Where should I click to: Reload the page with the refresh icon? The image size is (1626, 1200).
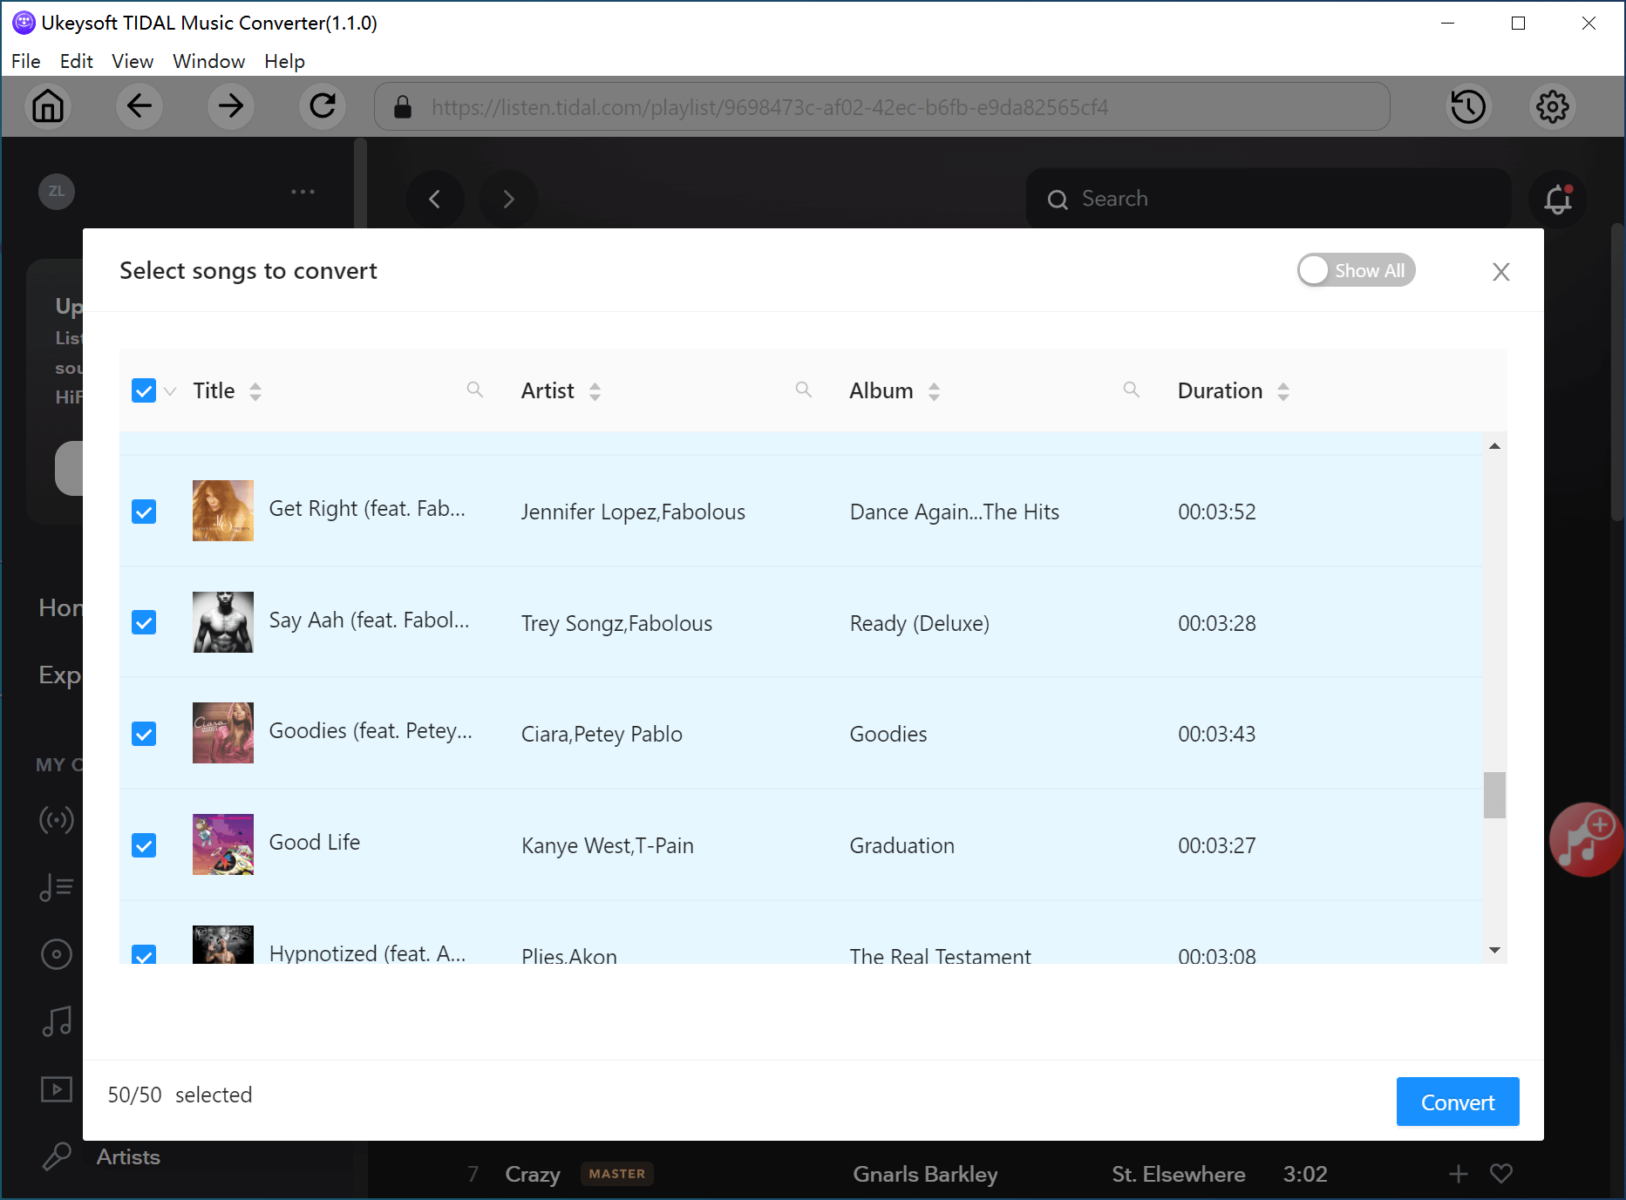pyautogui.click(x=323, y=106)
